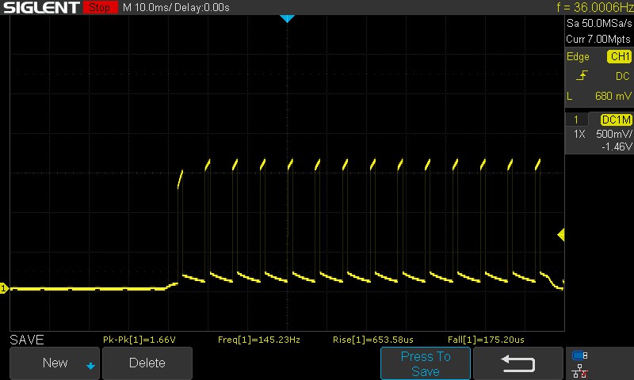
Task: Toggle the CH1 trigger source badge
Action: (619, 57)
